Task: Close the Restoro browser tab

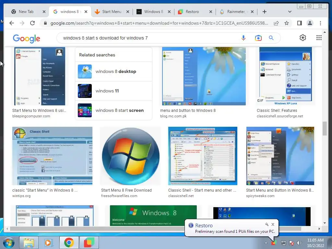Action: tap(210, 12)
